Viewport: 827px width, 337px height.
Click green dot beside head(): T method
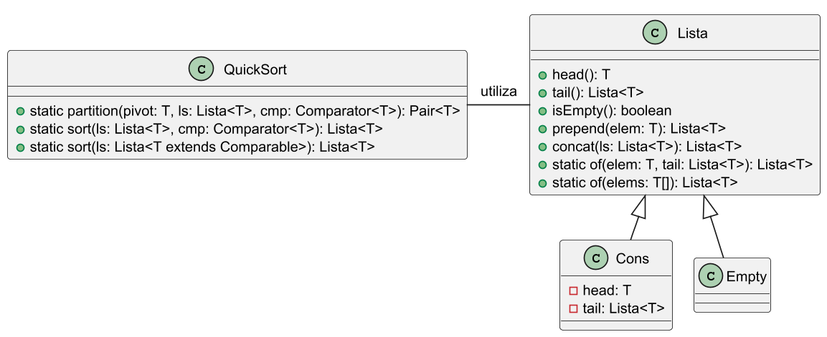(543, 74)
